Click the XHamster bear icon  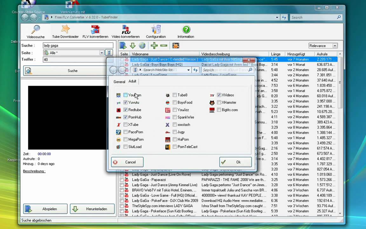(212, 103)
